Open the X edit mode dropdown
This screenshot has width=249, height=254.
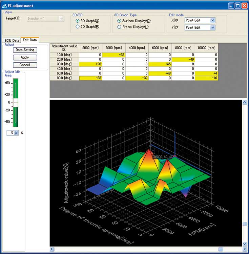pyautogui.click(x=212, y=20)
